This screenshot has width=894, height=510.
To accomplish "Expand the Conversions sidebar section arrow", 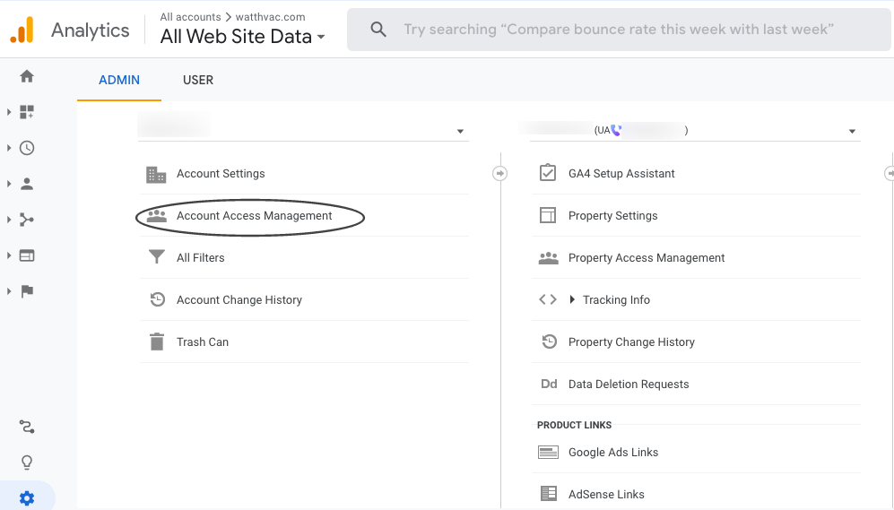I will click(9, 291).
